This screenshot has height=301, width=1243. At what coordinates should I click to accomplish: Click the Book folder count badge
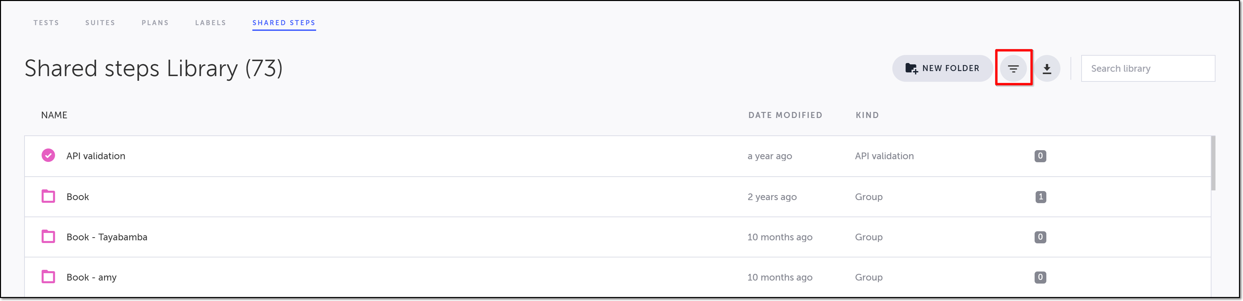click(1040, 196)
